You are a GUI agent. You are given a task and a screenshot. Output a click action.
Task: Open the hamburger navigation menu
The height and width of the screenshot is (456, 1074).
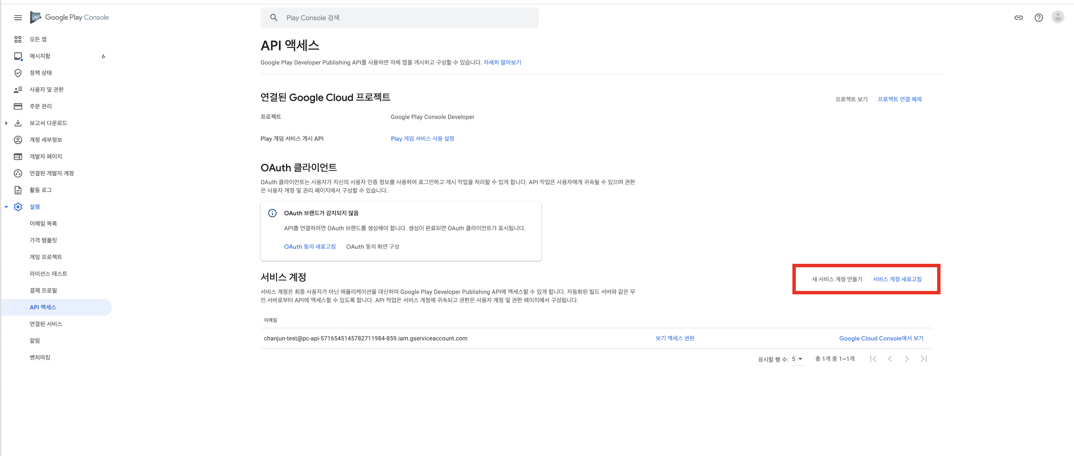(18, 17)
